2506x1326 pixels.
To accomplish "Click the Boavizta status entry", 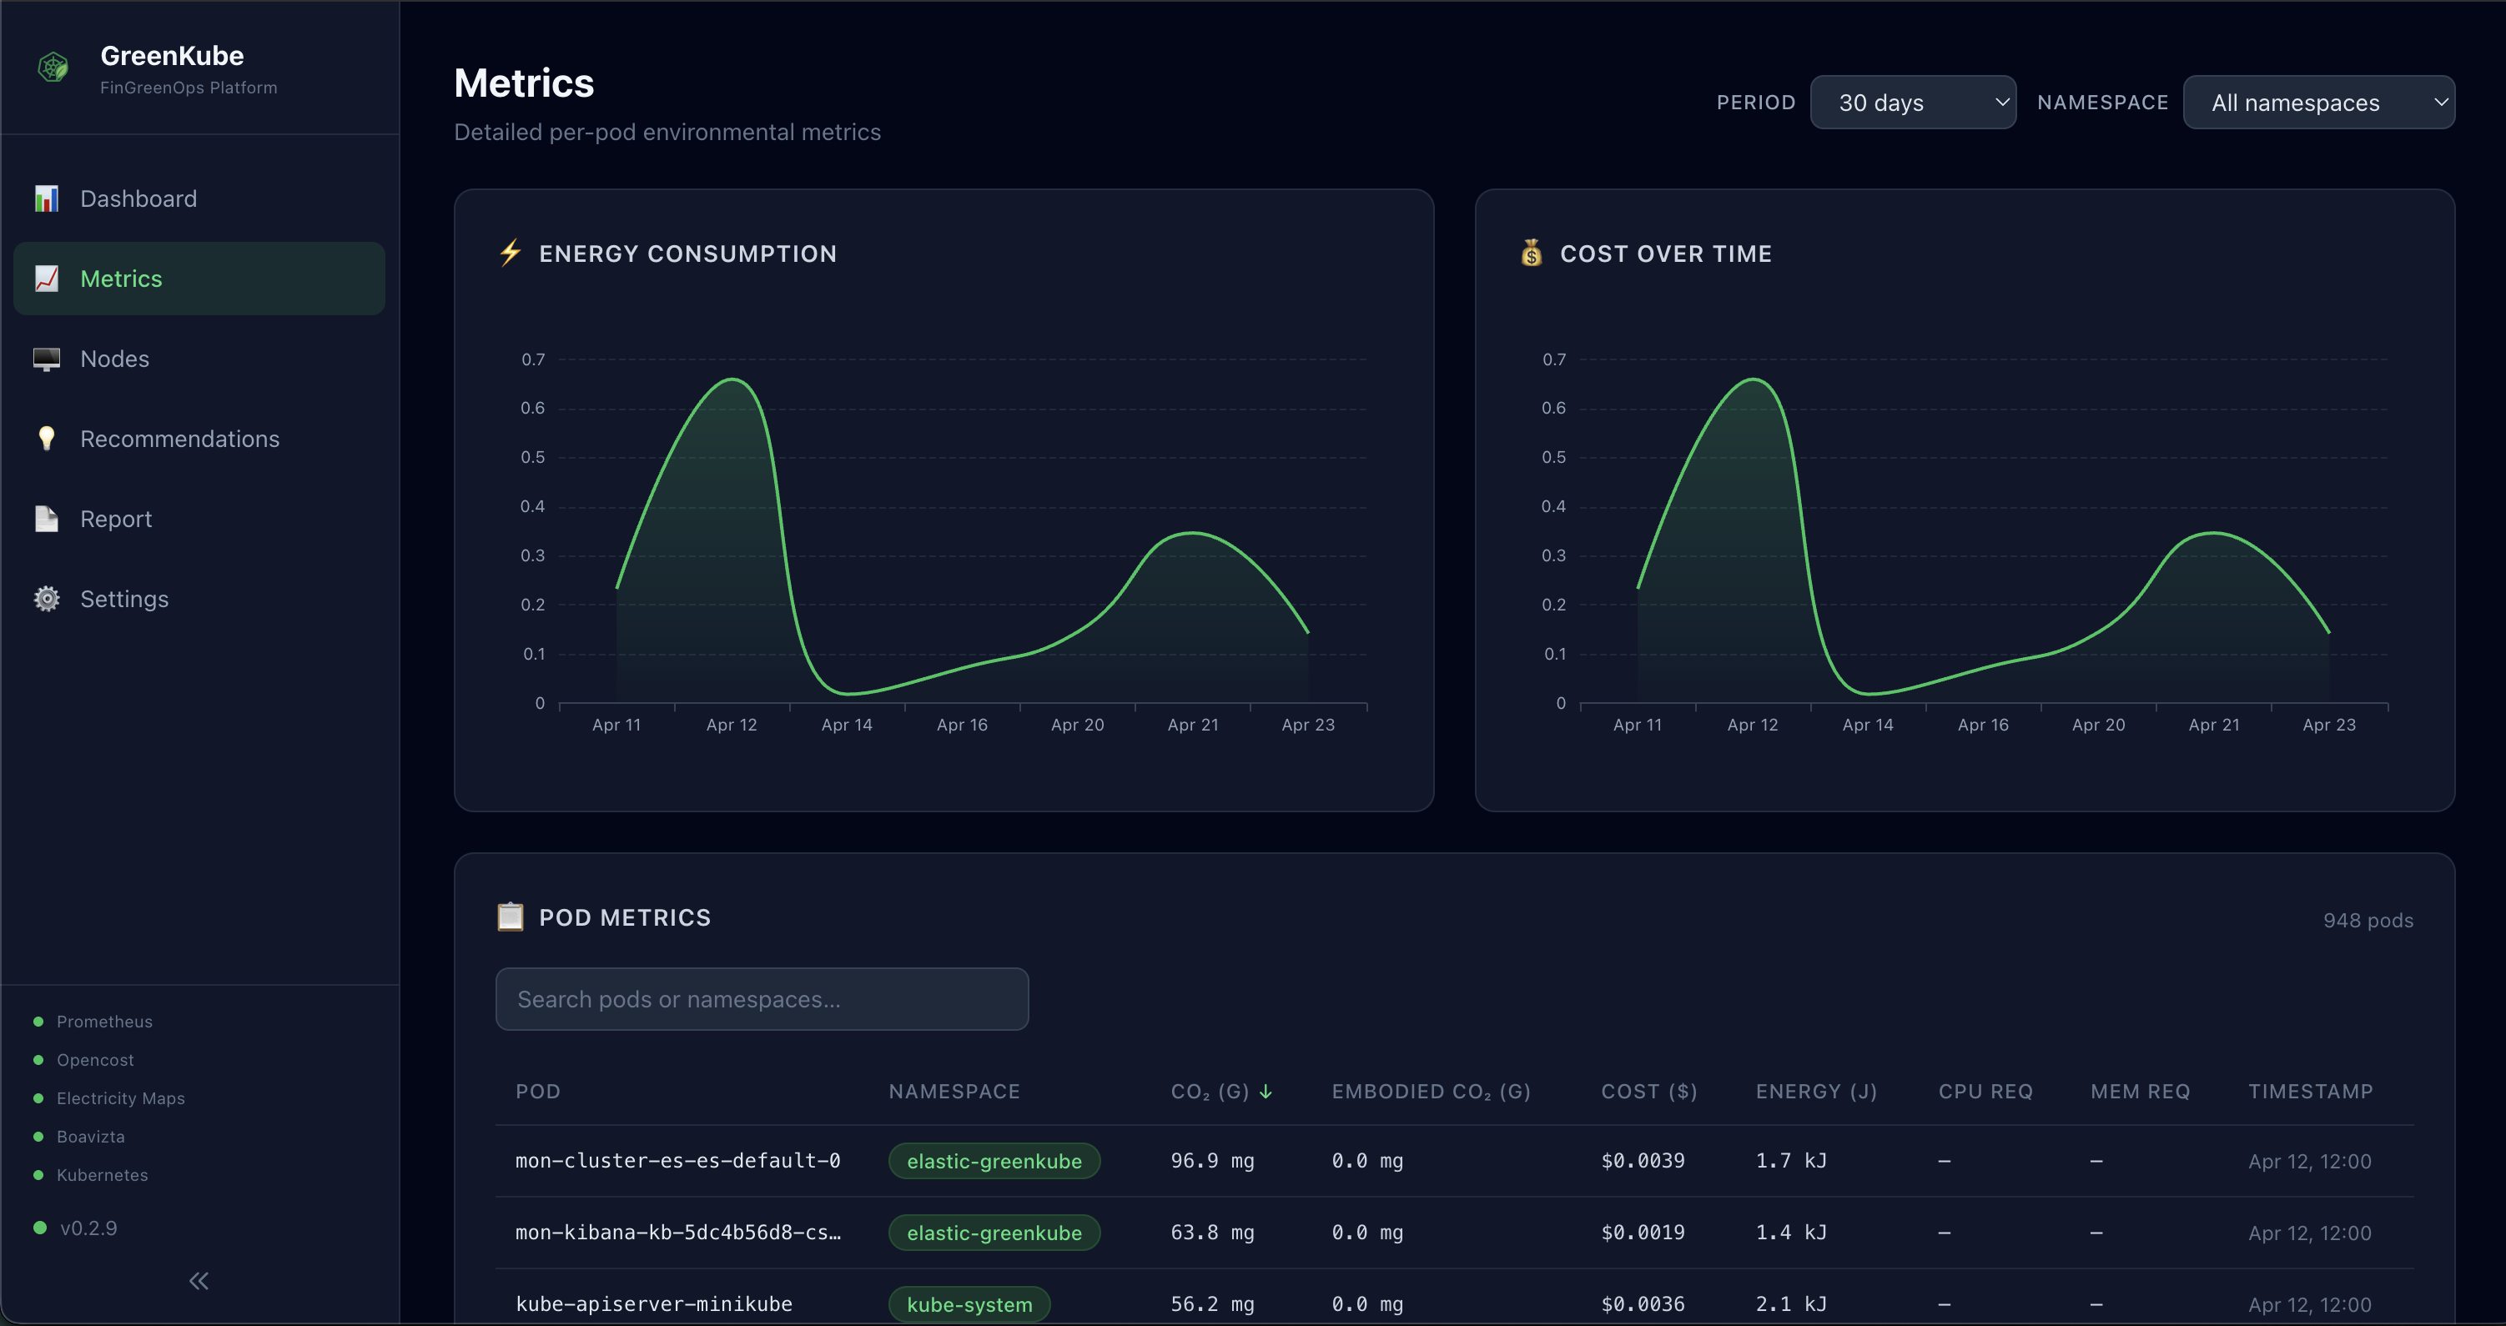I will point(78,1137).
